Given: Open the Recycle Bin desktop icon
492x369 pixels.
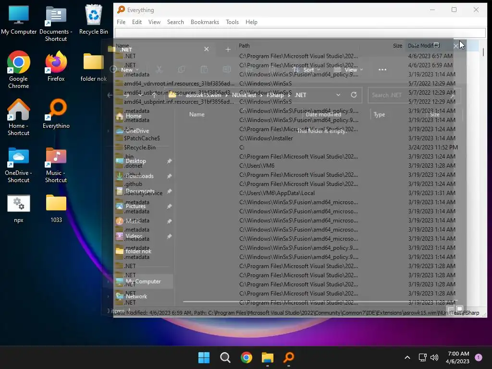Looking at the screenshot, I should point(94,20).
